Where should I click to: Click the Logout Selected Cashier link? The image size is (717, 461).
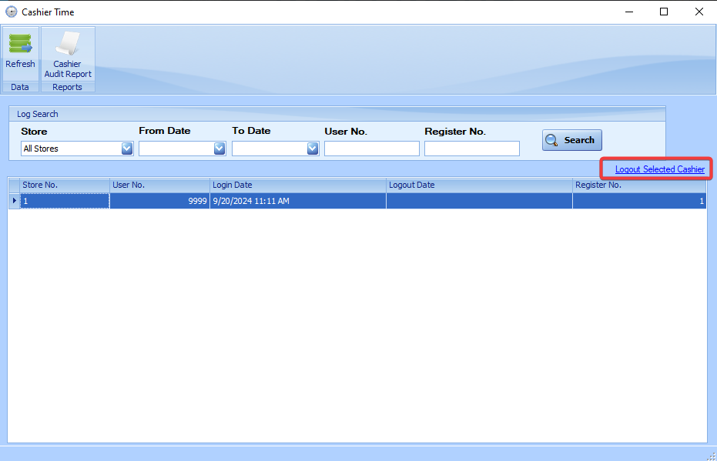(x=659, y=169)
